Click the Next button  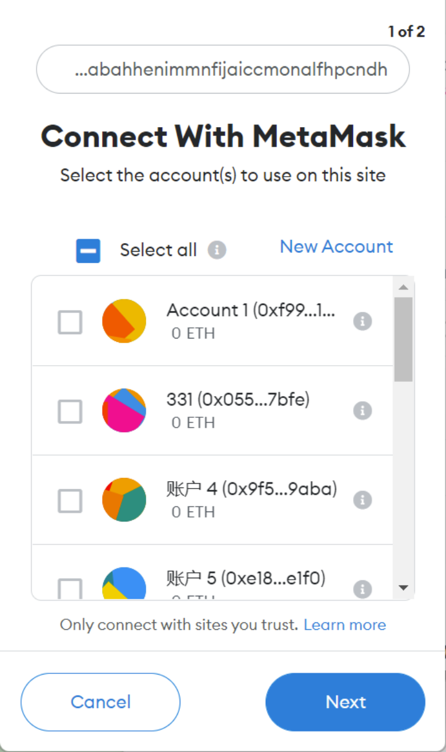point(346,702)
